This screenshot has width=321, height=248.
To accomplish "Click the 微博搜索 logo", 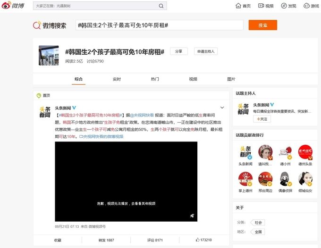I will [50, 25].
